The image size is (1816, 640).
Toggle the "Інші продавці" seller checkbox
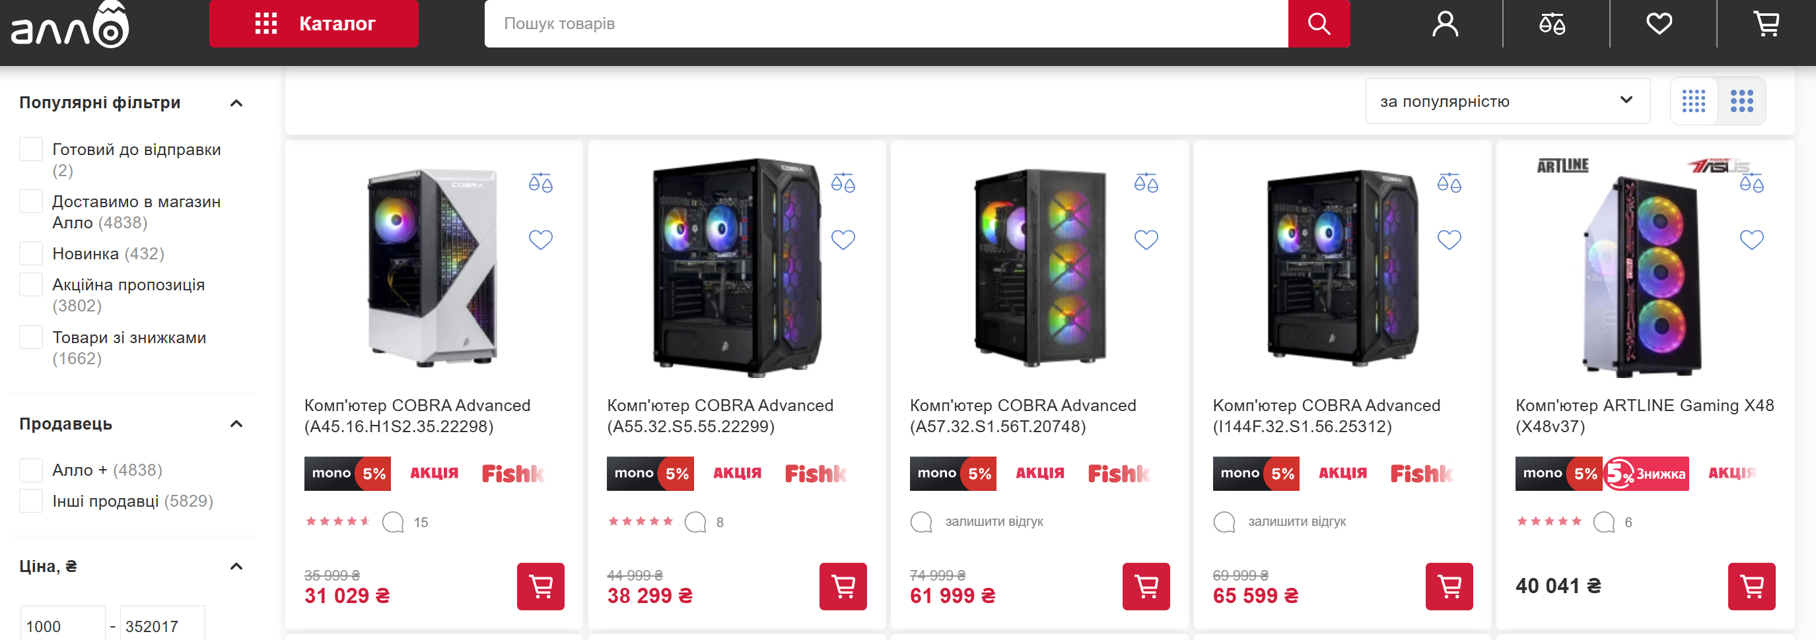click(31, 501)
